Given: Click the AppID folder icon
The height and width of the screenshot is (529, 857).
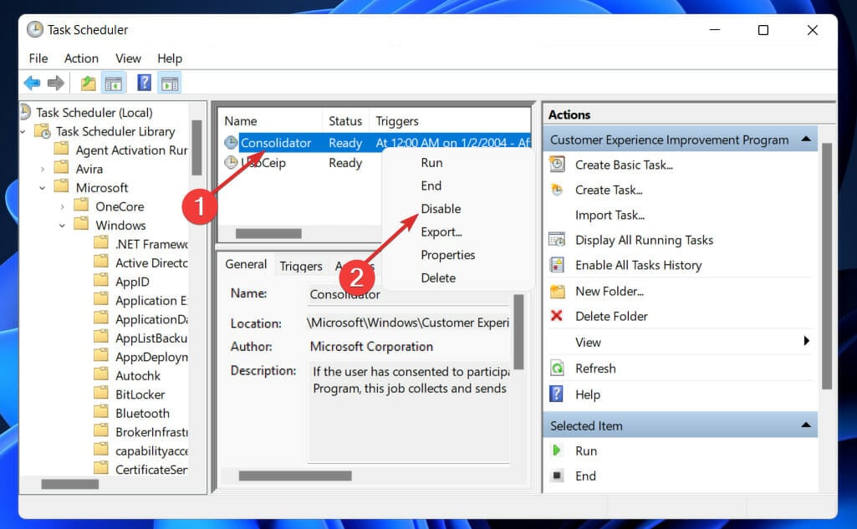Looking at the screenshot, I should click(101, 281).
